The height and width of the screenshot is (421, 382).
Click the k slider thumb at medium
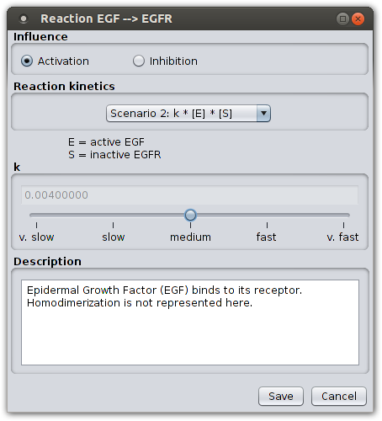pos(190,216)
